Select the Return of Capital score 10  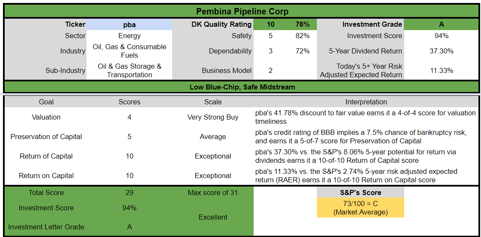coord(129,156)
